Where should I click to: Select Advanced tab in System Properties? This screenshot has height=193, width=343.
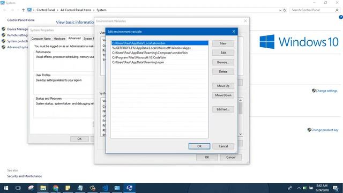(74, 38)
